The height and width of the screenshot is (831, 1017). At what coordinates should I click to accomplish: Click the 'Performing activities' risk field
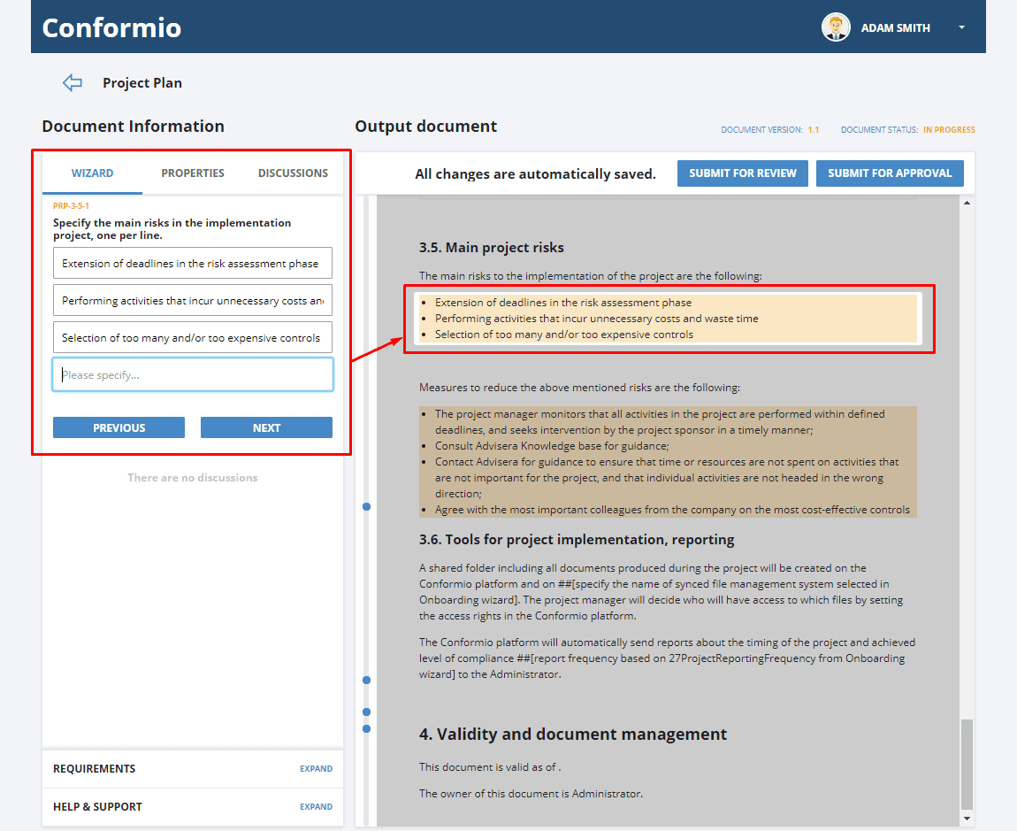pyautogui.click(x=193, y=300)
